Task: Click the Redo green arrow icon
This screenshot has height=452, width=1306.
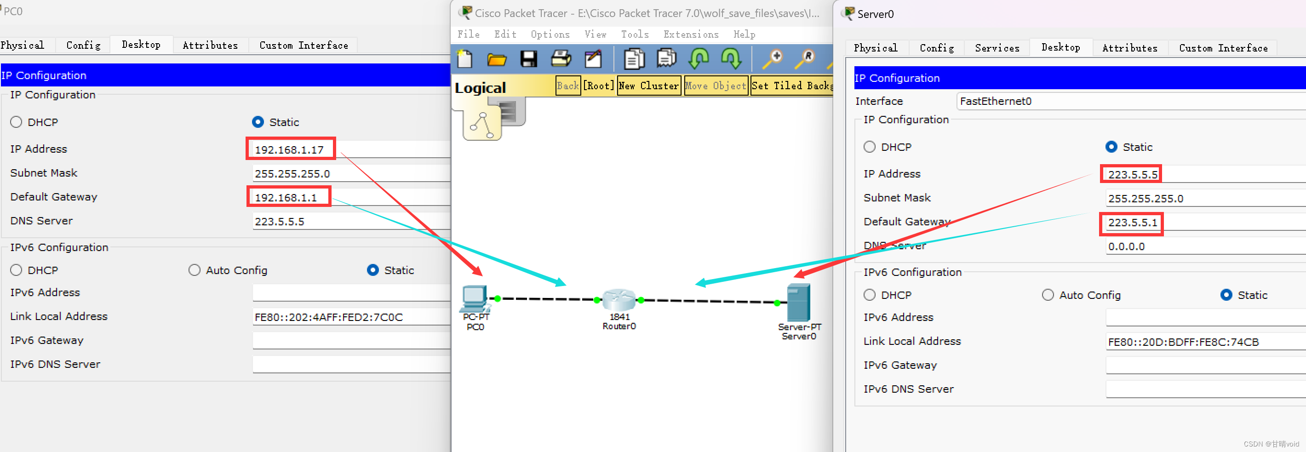Action: (731, 59)
